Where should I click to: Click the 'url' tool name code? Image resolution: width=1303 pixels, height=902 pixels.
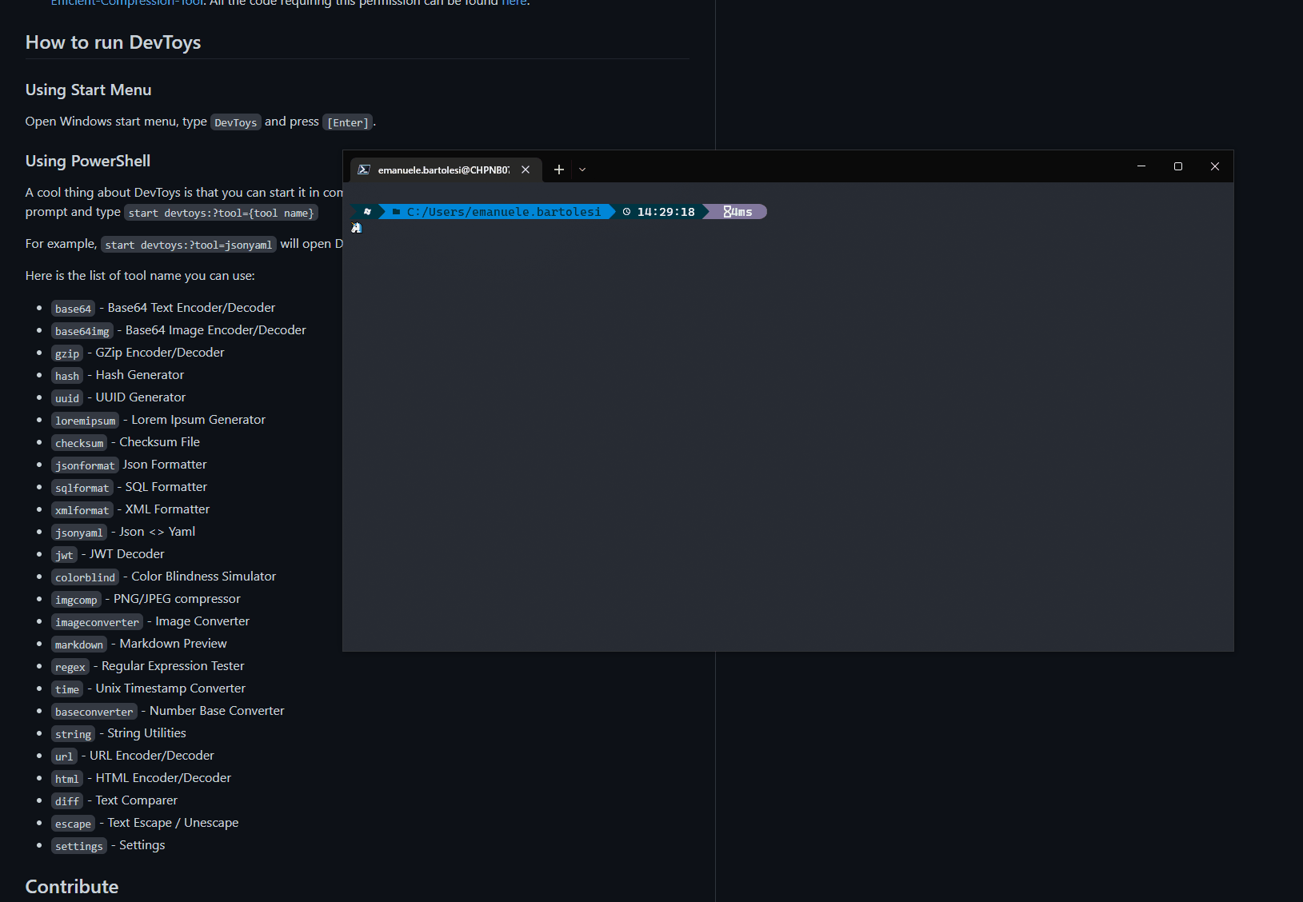[x=64, y=756]
